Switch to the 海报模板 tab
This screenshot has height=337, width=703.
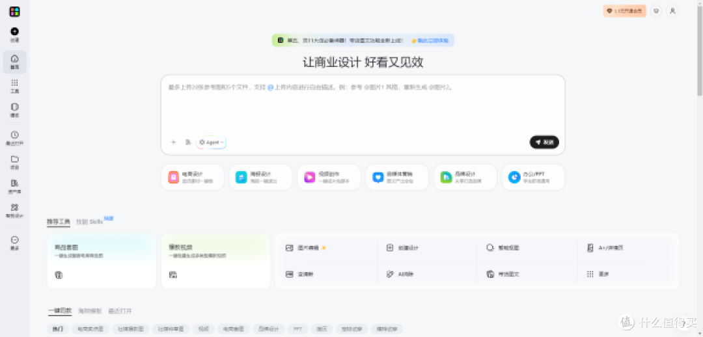[90, 310]
